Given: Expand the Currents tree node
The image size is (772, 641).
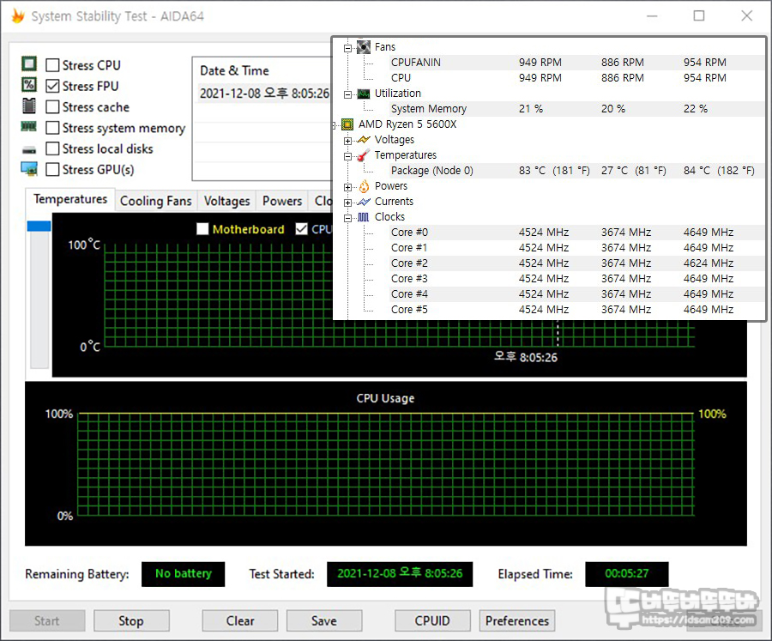Looking at the screenshot, I should (x=347, y=203).
